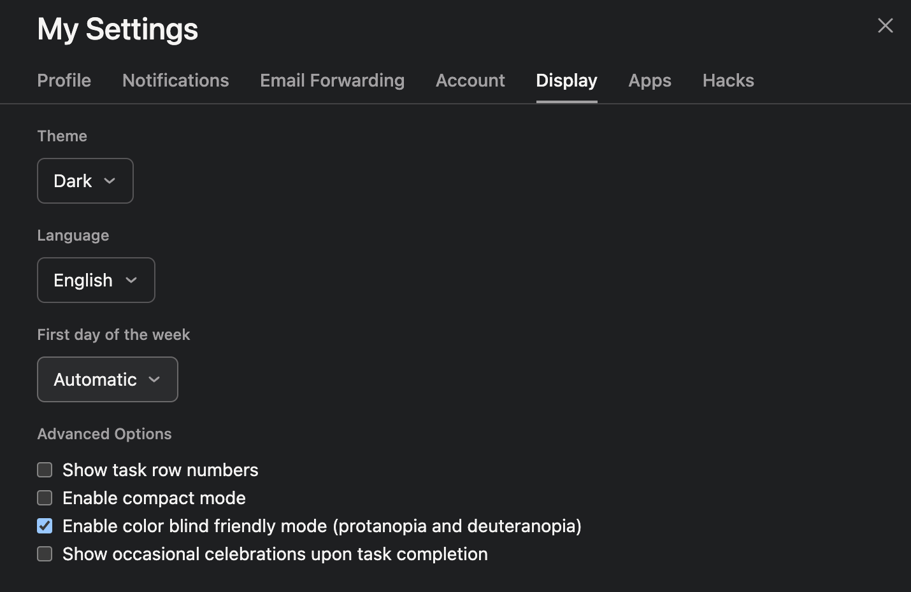Click the chevron arrow beside Dark

[x=110, y=181]
